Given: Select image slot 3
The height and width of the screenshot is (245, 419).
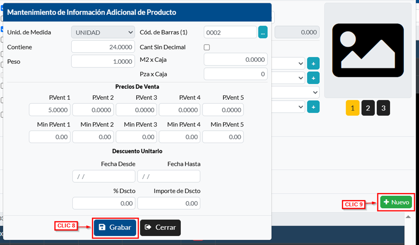Looking at the screenshot, I should point(383,108).
